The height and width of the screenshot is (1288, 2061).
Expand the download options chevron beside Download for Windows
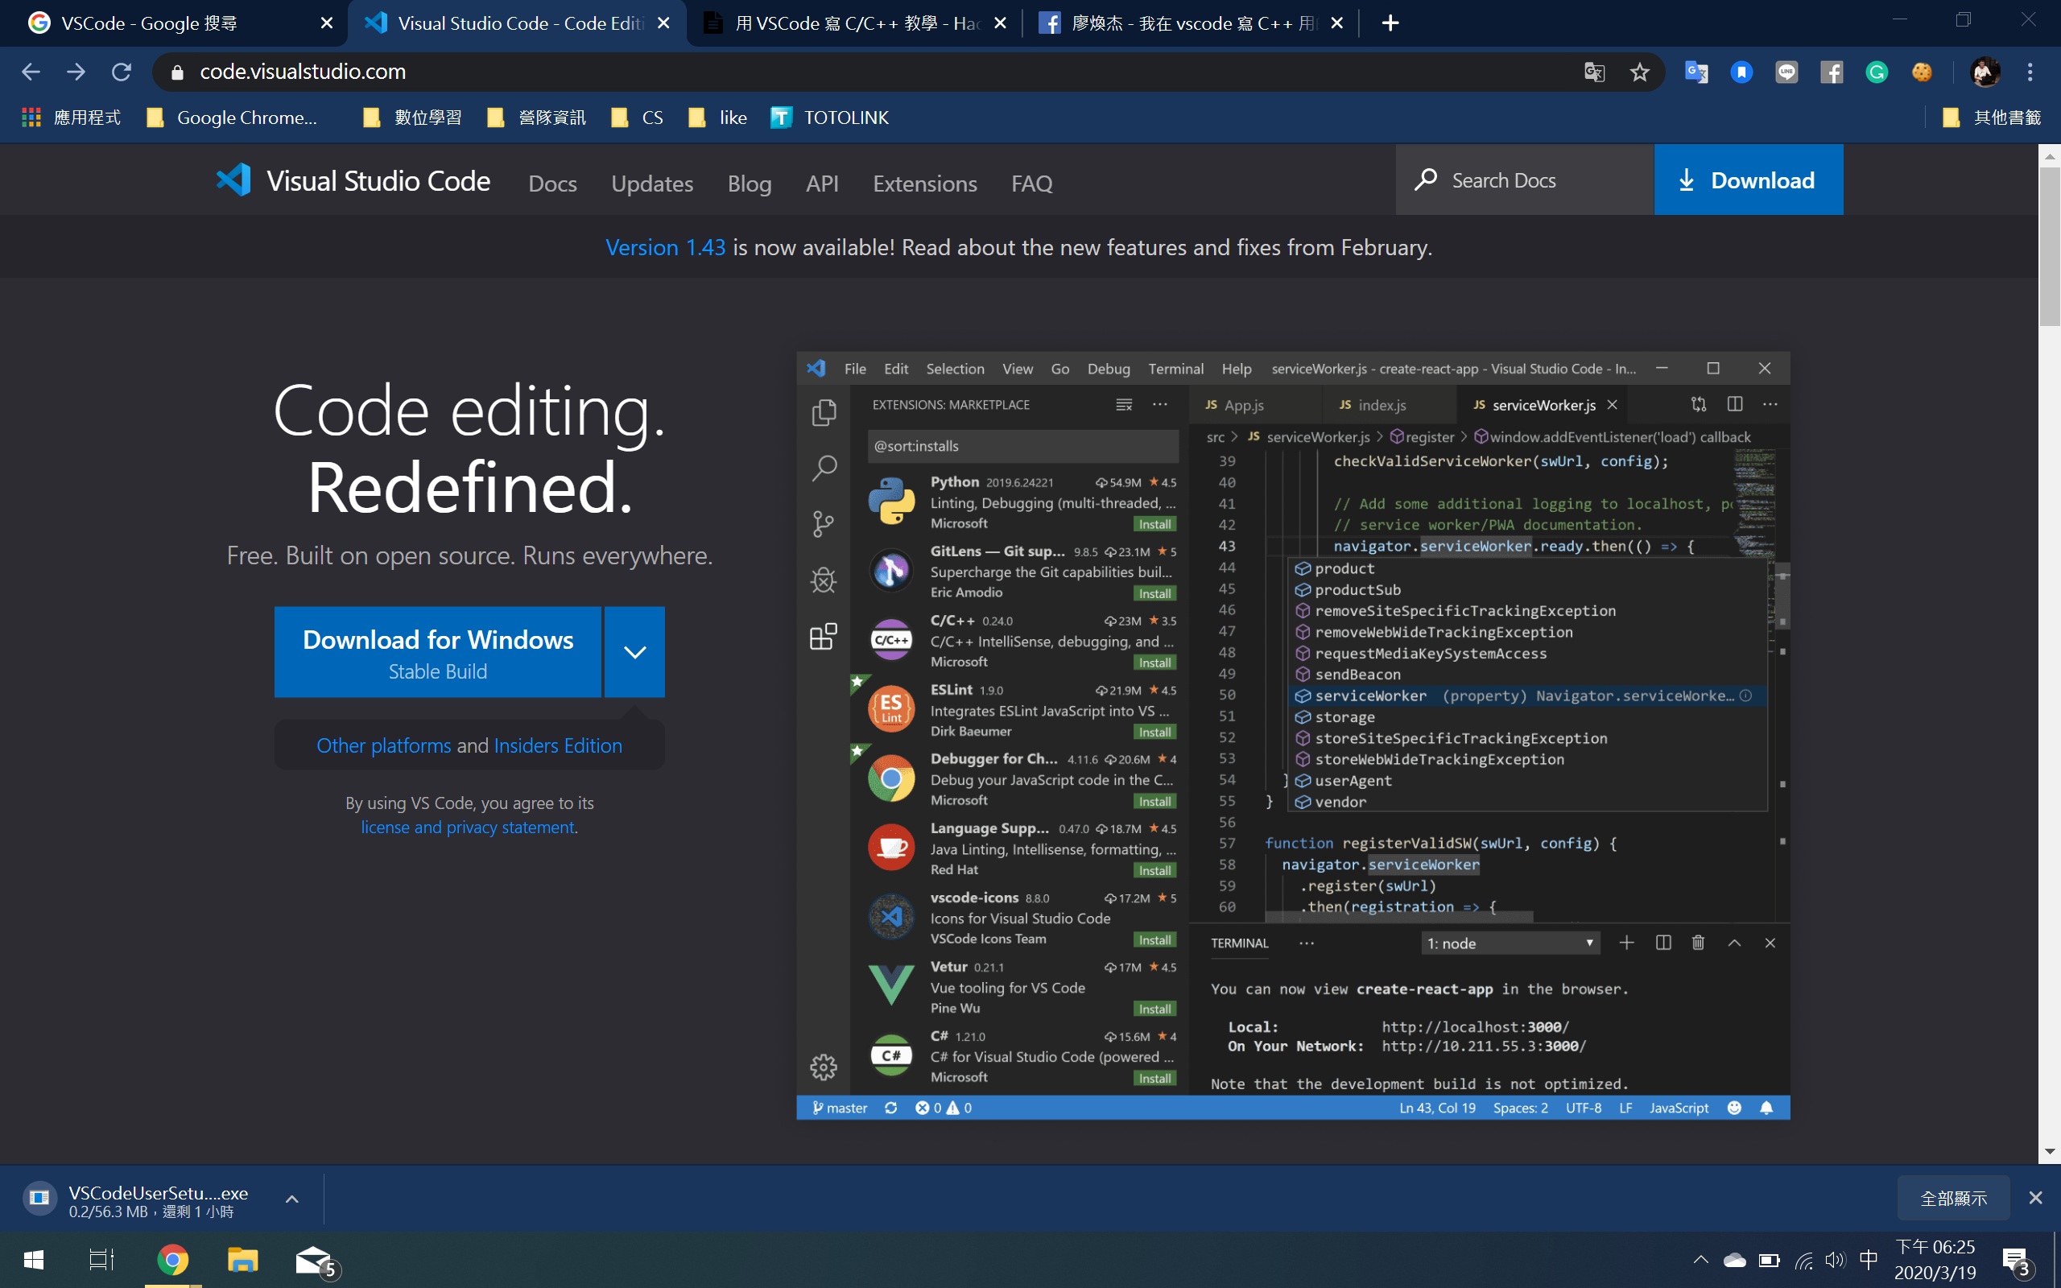[634, 653]
